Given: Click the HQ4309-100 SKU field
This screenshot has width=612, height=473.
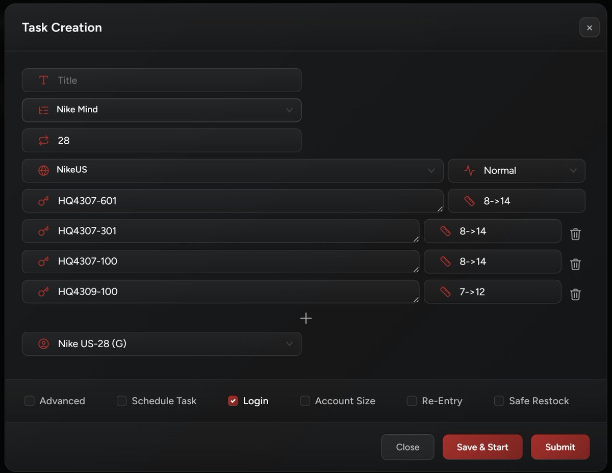Looking at the screenshot, I should (x=220, y=291).
